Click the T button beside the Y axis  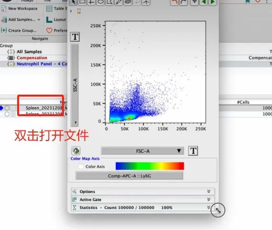[x=75, y=37]
